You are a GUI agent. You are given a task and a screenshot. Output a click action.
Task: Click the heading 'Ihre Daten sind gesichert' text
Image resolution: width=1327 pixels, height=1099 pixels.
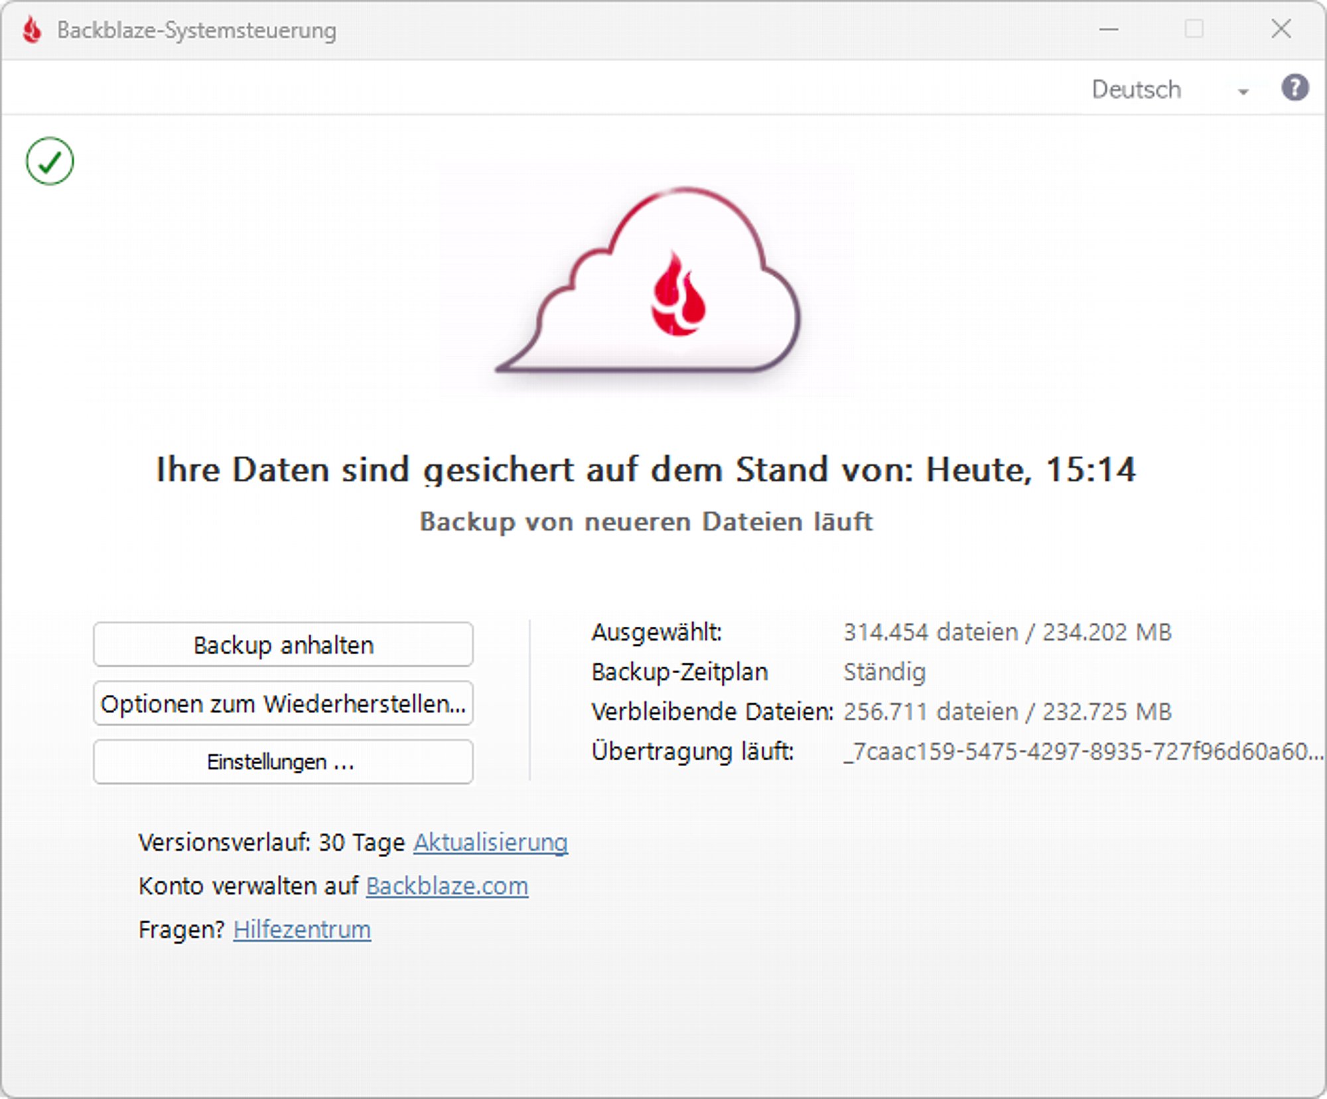coord(645,470)
